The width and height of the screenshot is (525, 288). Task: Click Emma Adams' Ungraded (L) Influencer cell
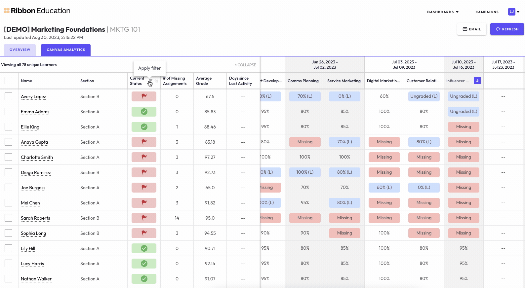click(x=464, y=112)
